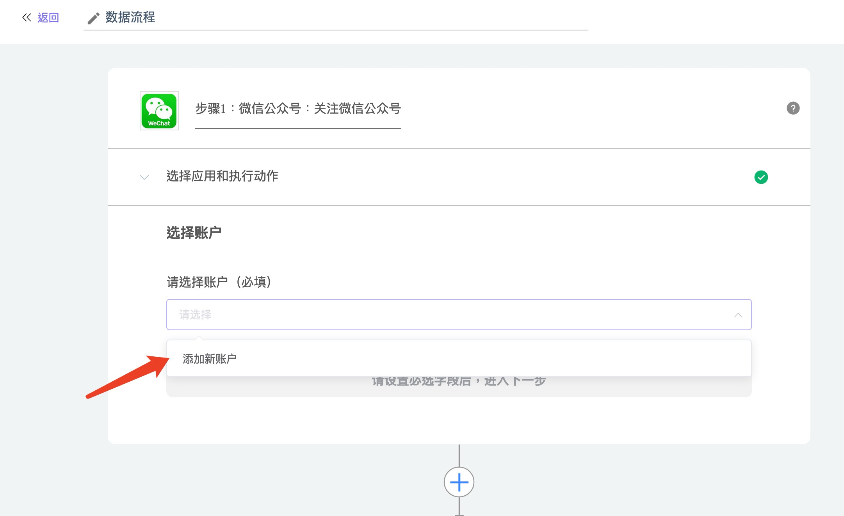Click the green checkmark status icon
This screenshot has width=844, height=516.
pos(761,177)
